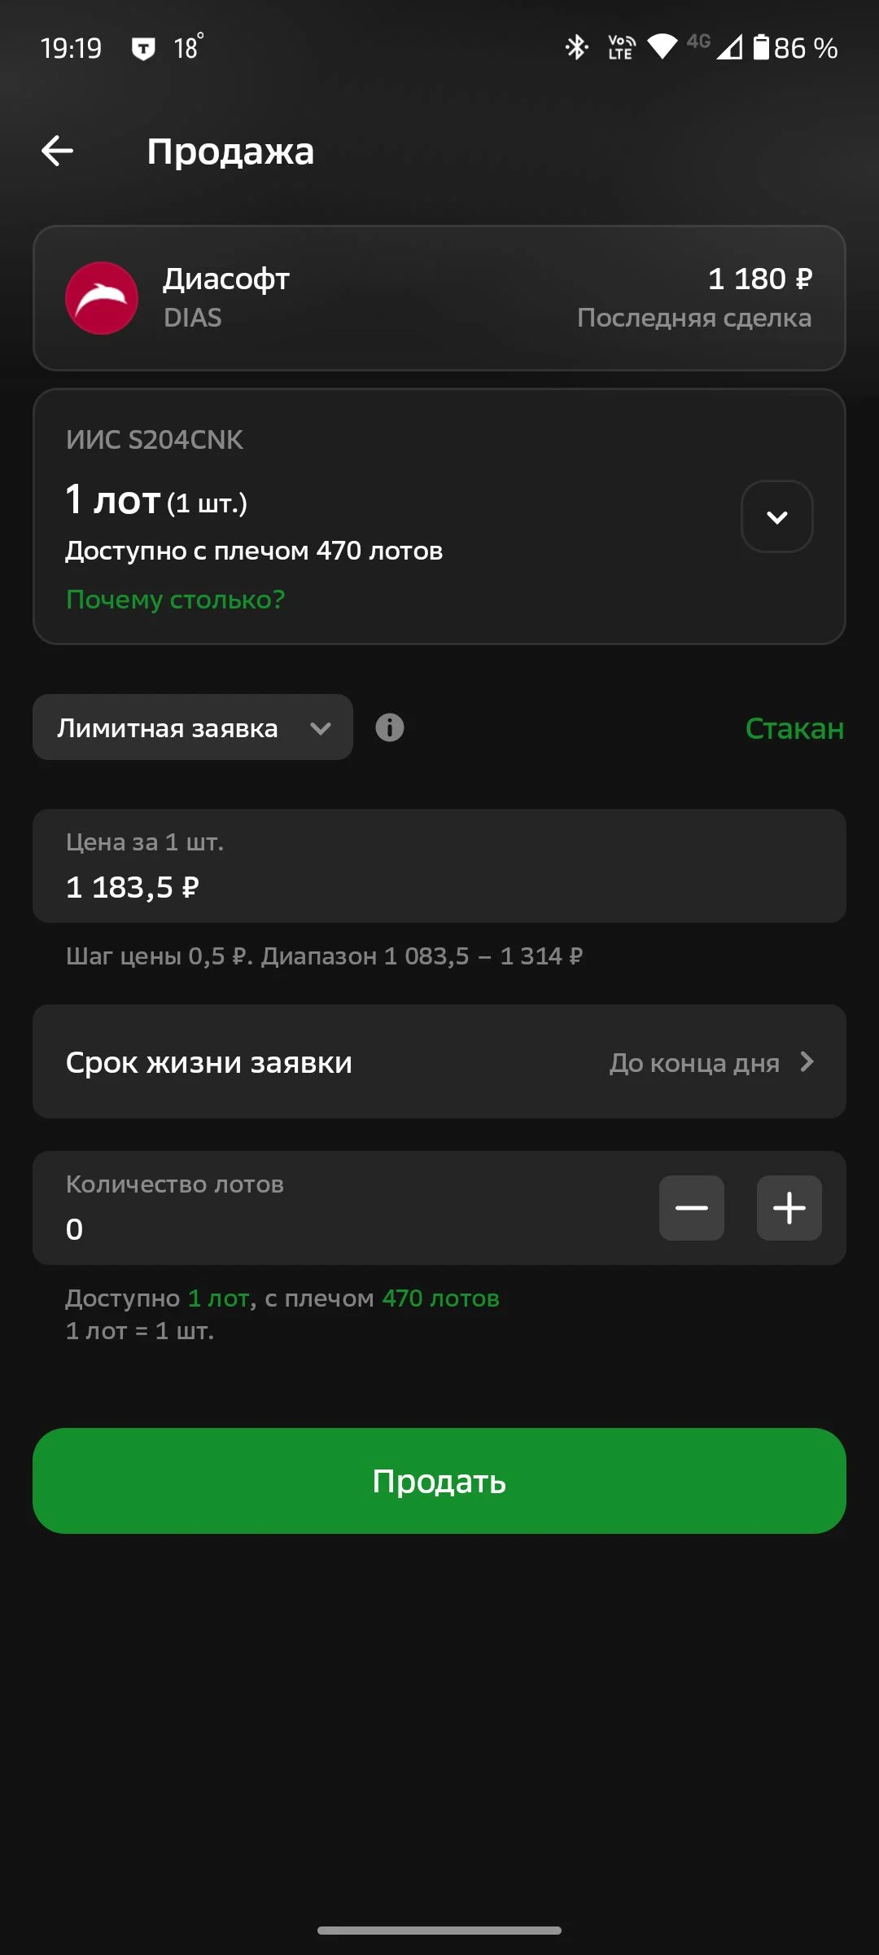Tap the bottom navigation gesture bar
Screen dimensions: 879x1955
click(x=439, y=1931)
